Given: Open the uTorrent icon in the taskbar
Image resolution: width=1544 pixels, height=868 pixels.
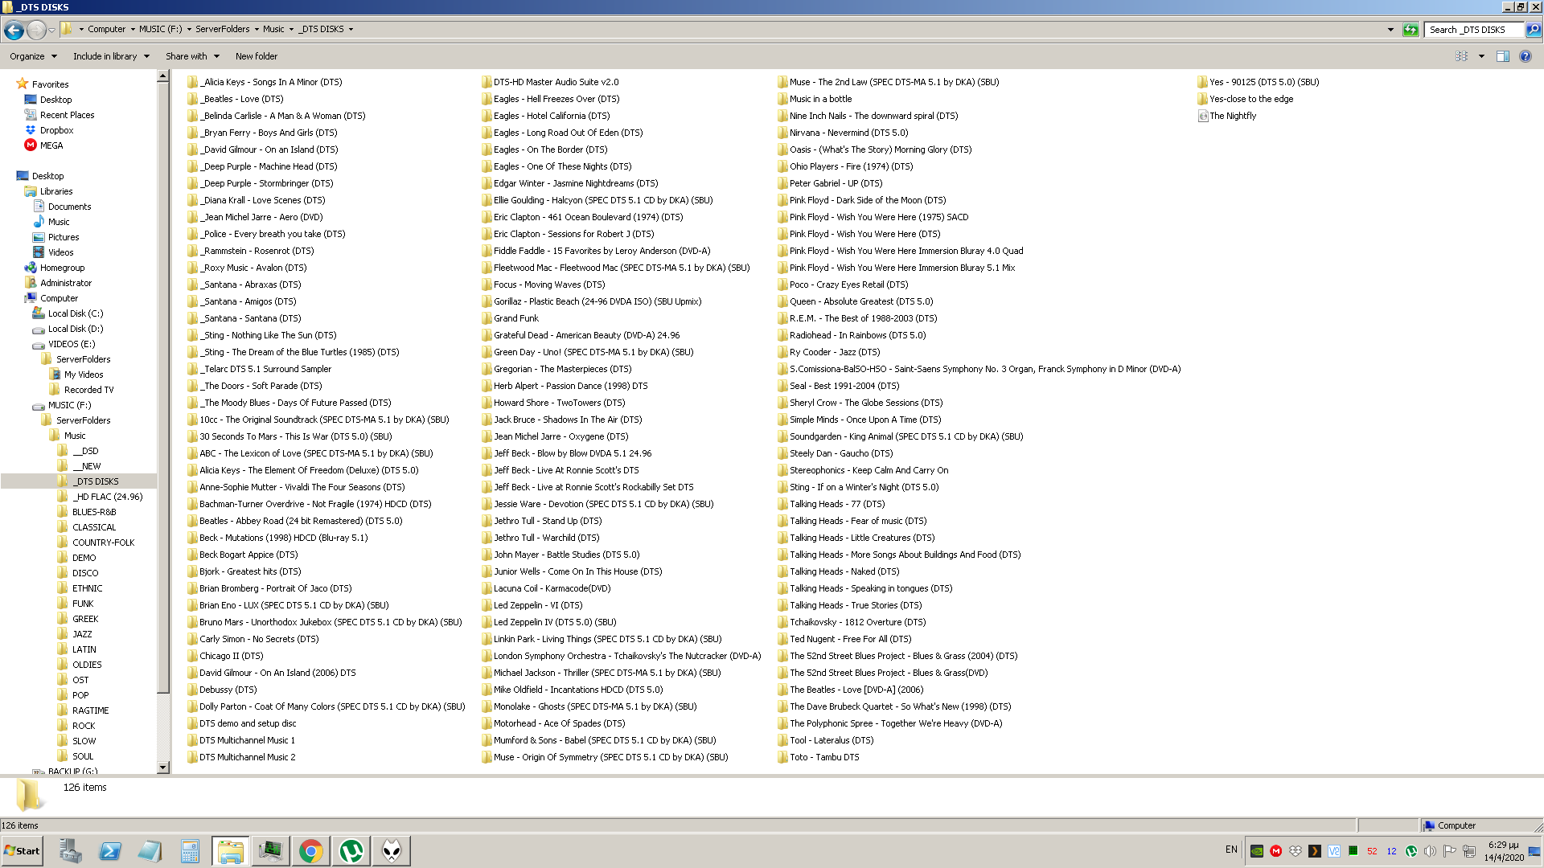Looking at the screenshot, I should 351,850.
